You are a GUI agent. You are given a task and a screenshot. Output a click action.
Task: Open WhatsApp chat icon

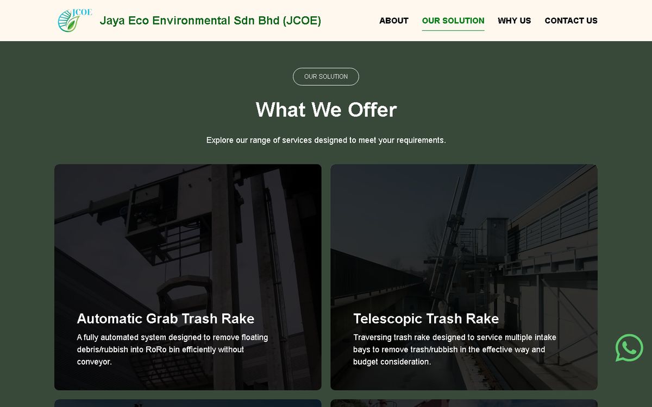[x=629, y=348]
